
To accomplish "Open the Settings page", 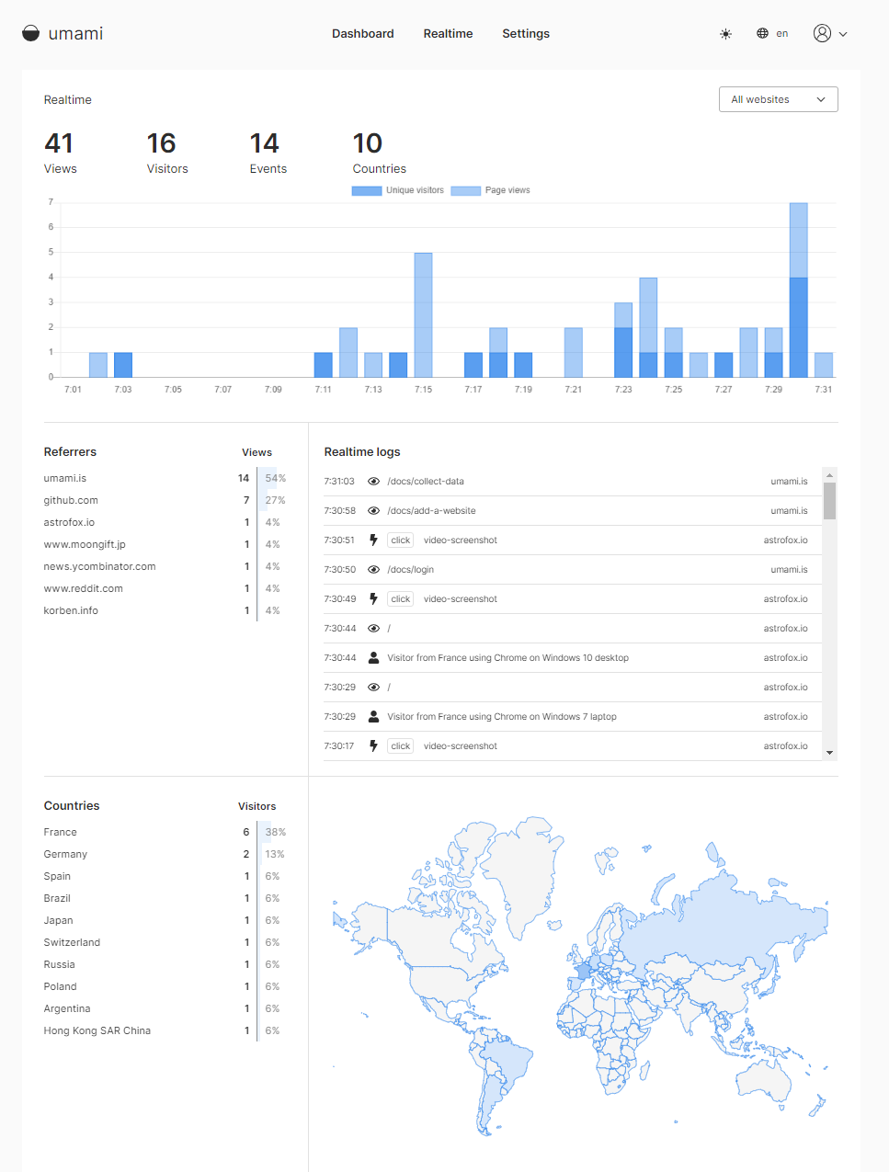I will click(525, 33).
